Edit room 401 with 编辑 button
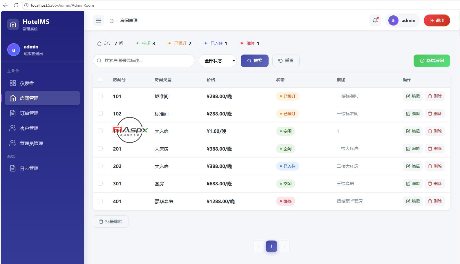 point(413,201)
